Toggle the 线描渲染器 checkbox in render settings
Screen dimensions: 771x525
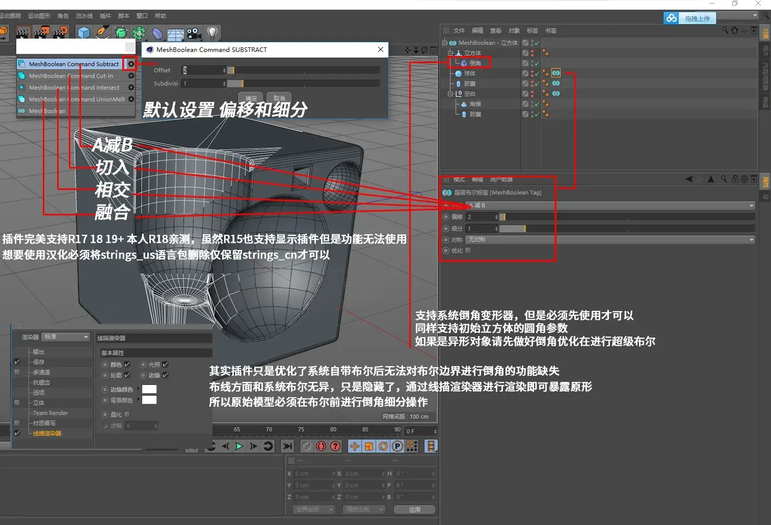tap(18, 433)
